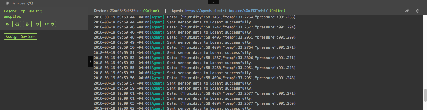Click 'Sent sensor data' line at 09:59:49
427x110 pixels.
[173, 42]
